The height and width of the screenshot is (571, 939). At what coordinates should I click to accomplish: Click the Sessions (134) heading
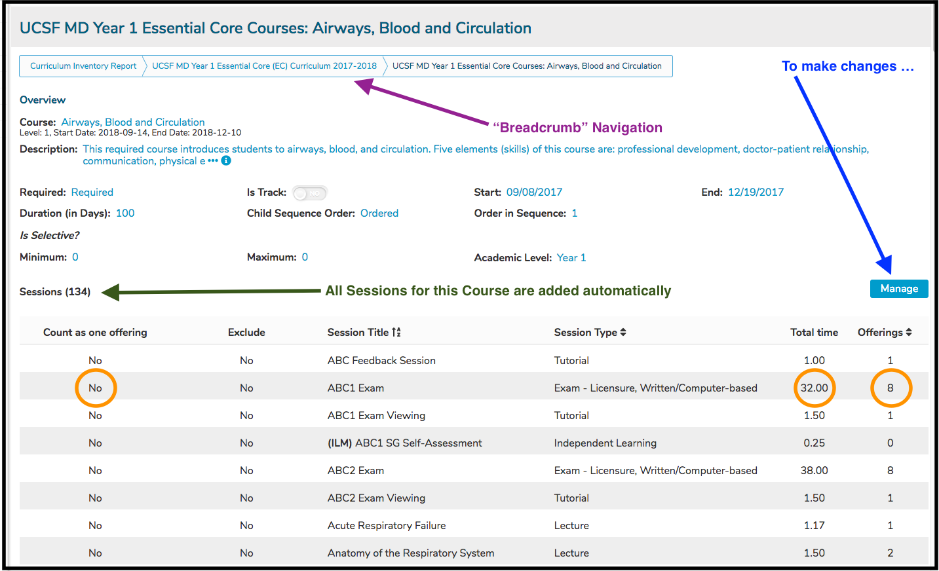(55, 291)
